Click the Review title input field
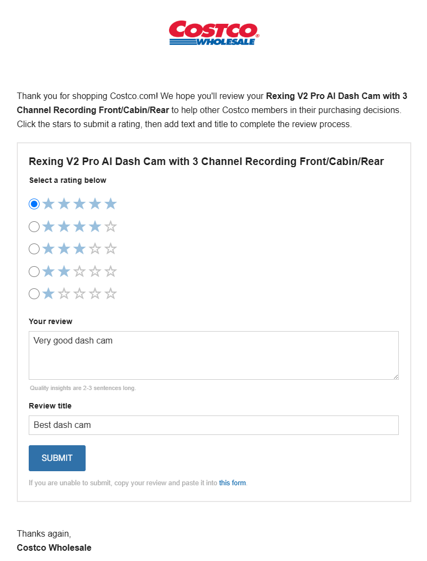Viewport: 427px width, 561px height. pos(214,425)
